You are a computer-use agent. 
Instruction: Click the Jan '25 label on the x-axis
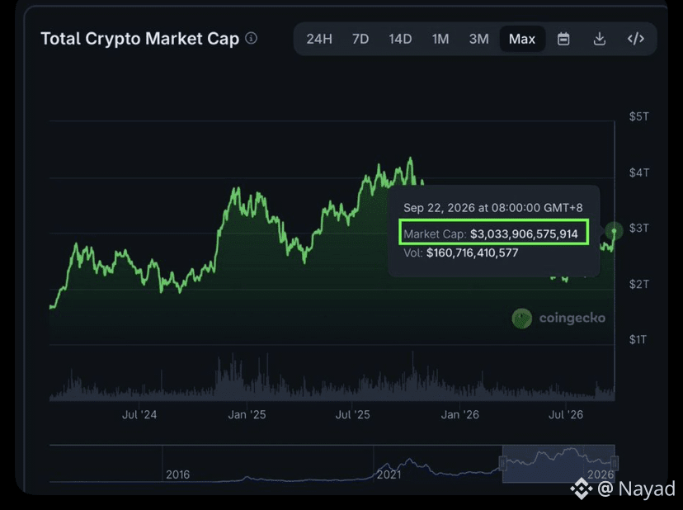click(247, 414)
